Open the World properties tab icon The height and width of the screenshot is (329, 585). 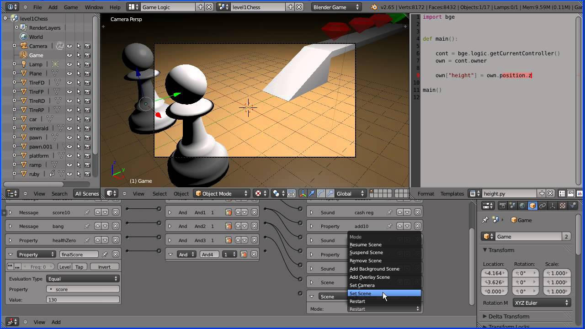(522, 206)
